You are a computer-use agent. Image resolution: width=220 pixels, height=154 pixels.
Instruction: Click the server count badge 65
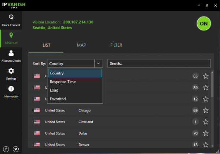(195, 76)
